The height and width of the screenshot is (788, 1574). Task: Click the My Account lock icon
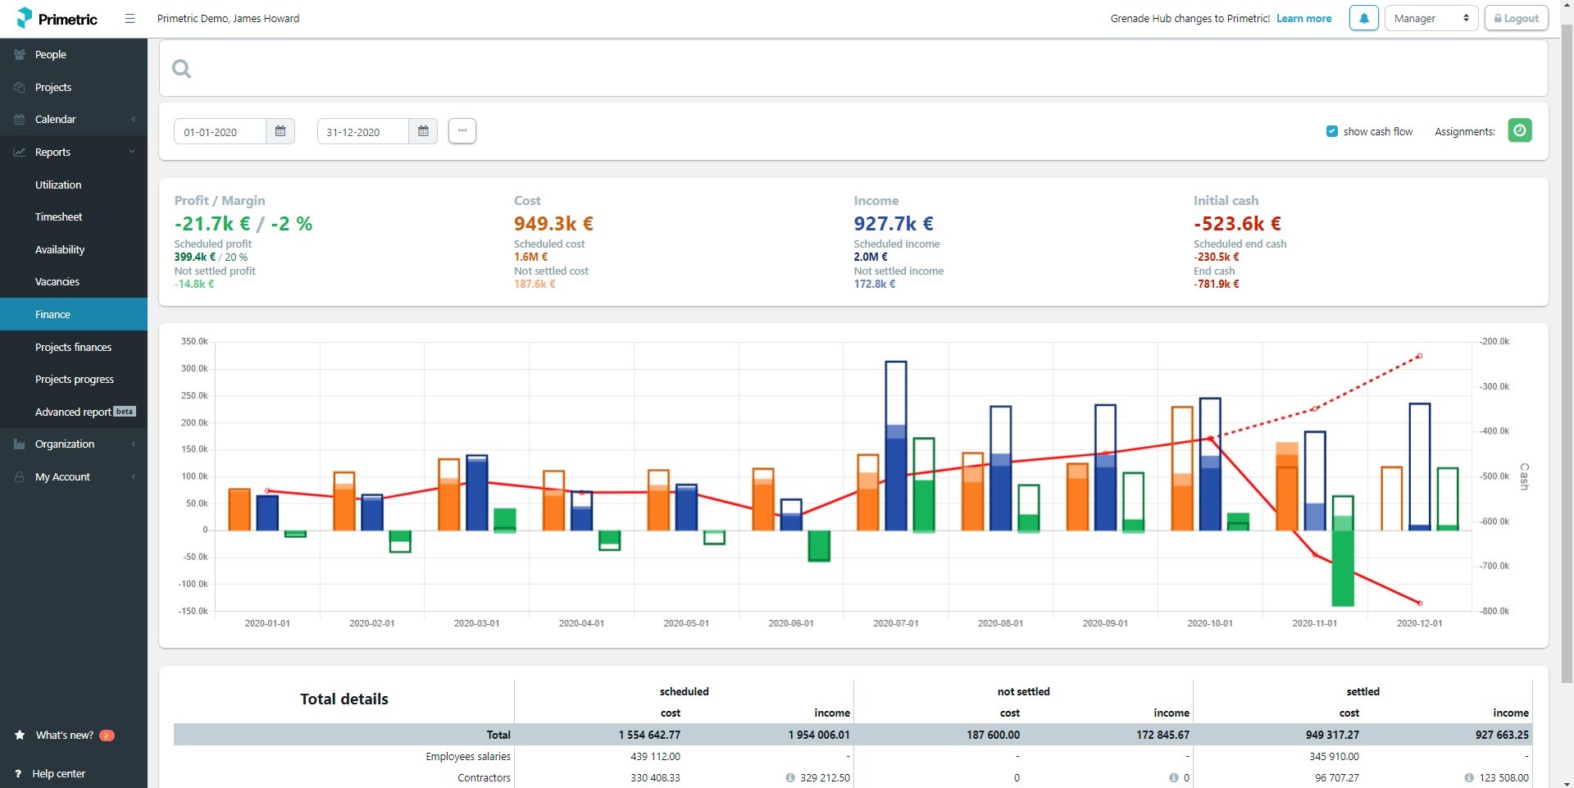click(x=20, y=476)
